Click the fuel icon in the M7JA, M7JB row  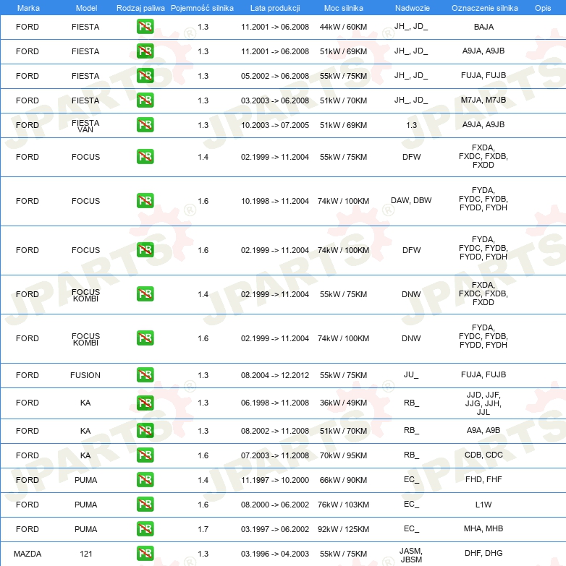[x=145, y=100]
